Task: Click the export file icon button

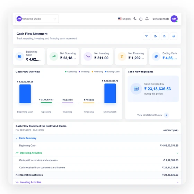Action: point(156,36)
